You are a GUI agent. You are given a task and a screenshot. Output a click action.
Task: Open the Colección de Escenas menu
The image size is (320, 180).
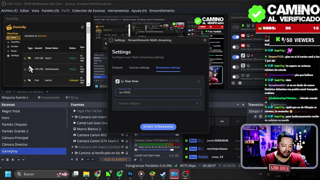point(88,11)
